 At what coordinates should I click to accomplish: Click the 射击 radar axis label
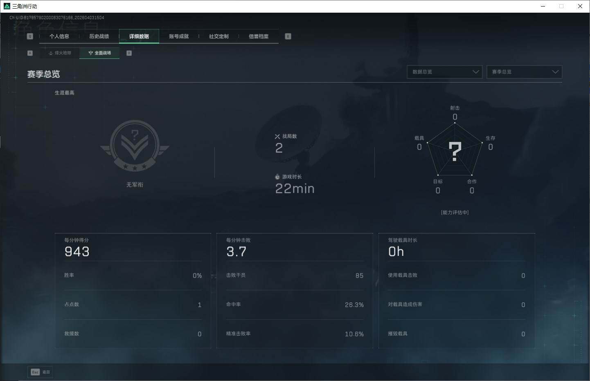pos(455,108)
